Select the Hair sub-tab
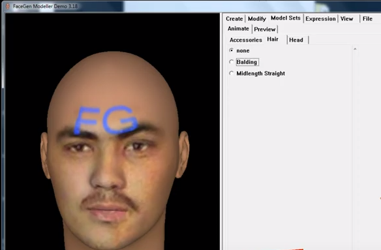Screen dimensions: 381x250 point(273,39)
